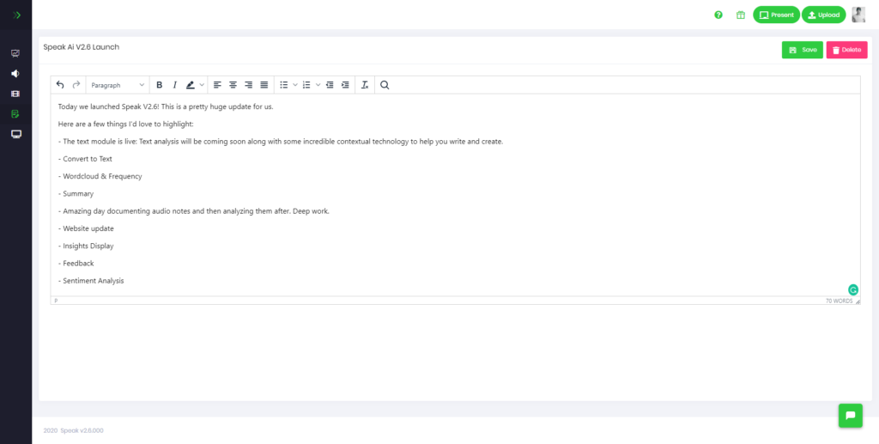Open the audio speaker icon in sidebar

pyautogui.click(x=15, y=74)
